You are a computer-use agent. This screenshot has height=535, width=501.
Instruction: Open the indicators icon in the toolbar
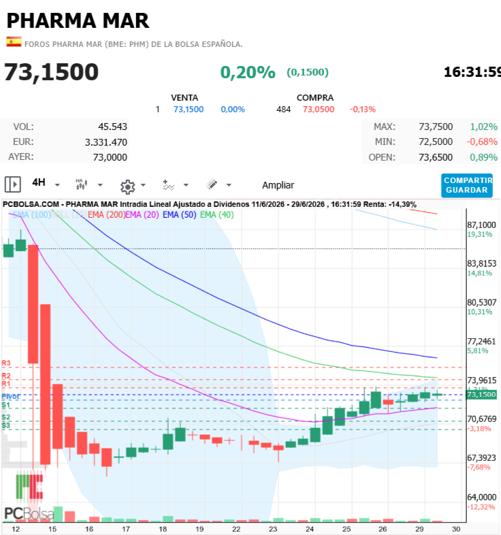tap(168, 185)
